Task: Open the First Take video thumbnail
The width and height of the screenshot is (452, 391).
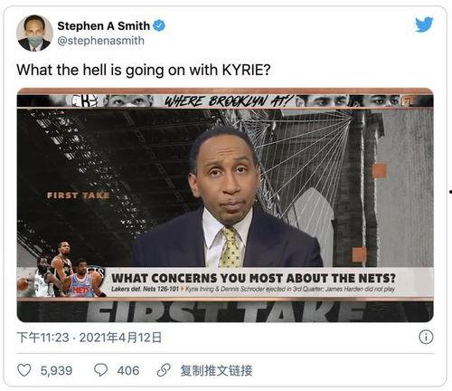Action: point(225,205)
